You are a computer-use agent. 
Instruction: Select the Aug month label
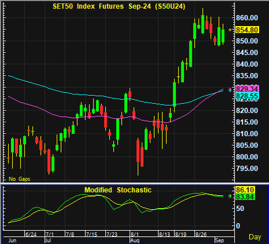134,241
